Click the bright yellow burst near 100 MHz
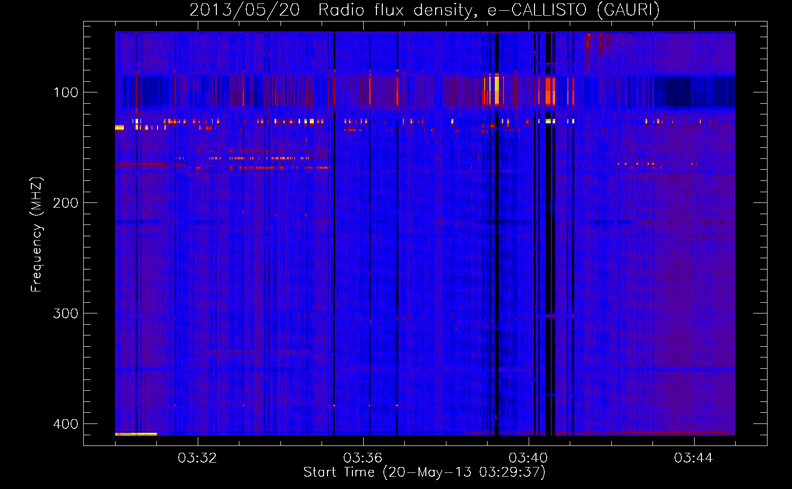792x489 pixels. (497, 89)
